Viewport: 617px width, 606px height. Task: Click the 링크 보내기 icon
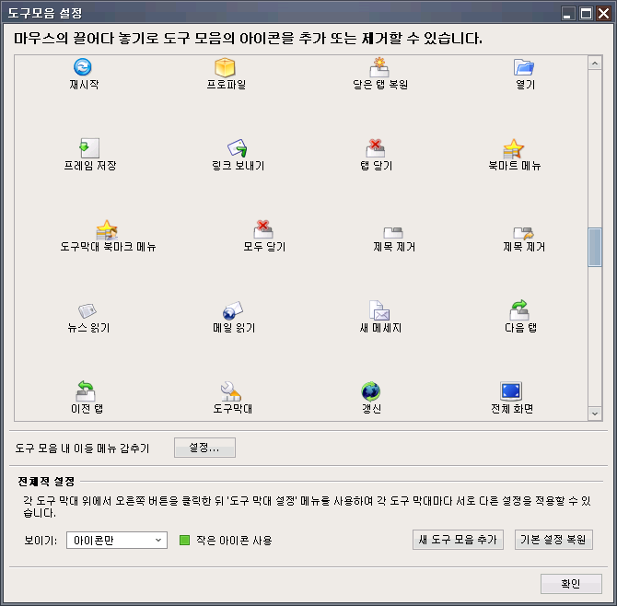238,148
